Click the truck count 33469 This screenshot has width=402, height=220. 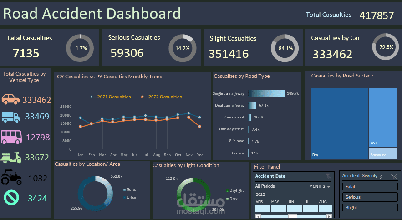coord(37,117)
